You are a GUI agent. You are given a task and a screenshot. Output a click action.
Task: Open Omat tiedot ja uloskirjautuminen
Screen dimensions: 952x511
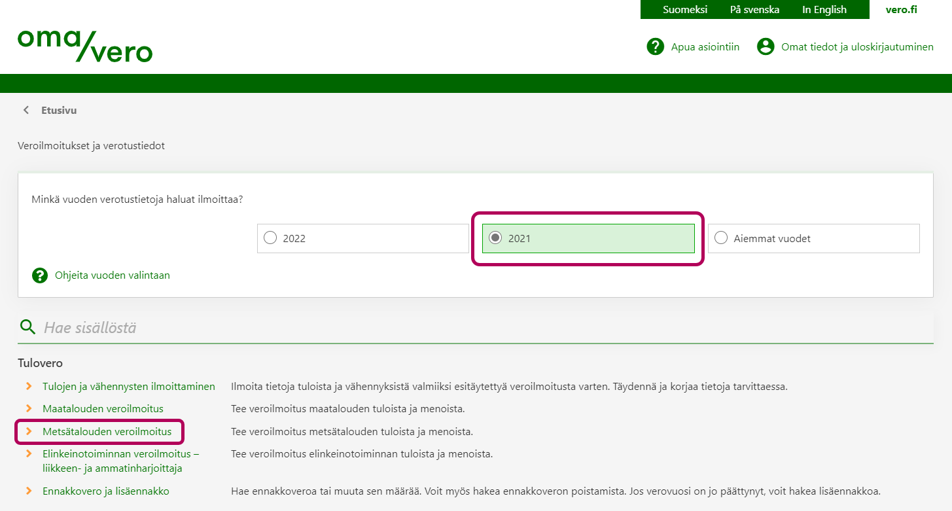point(856,46)
